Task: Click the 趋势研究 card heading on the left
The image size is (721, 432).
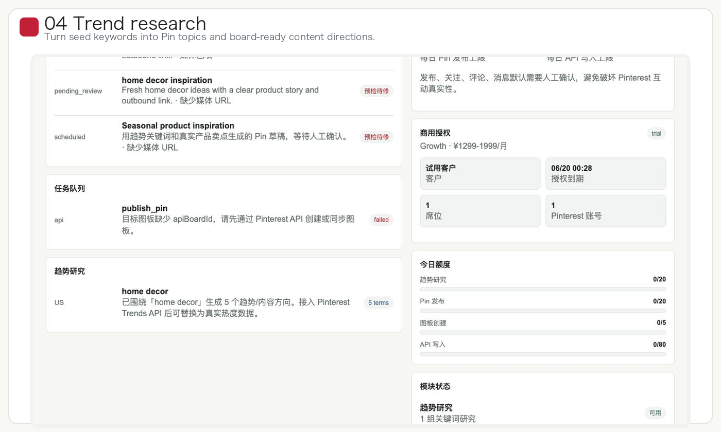Action: pyautogui.click(x=70, y=271)
